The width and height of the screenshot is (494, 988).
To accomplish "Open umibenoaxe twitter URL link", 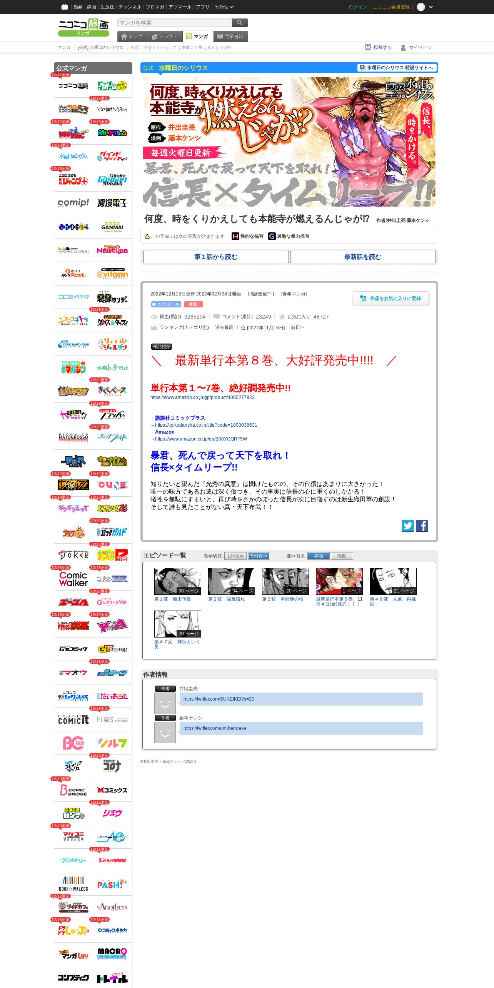I will [215, 728].
